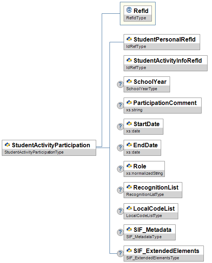Select the LocalCodeList element node

[x=151, y=211]
